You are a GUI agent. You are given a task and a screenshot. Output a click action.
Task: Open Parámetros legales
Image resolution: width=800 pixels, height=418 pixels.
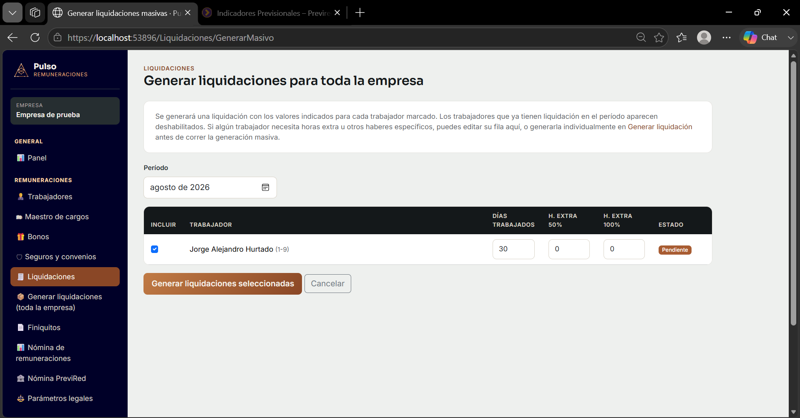[65, 398]
